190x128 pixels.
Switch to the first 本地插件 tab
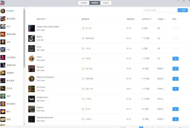pyautogui.click(x=84, y=3)
